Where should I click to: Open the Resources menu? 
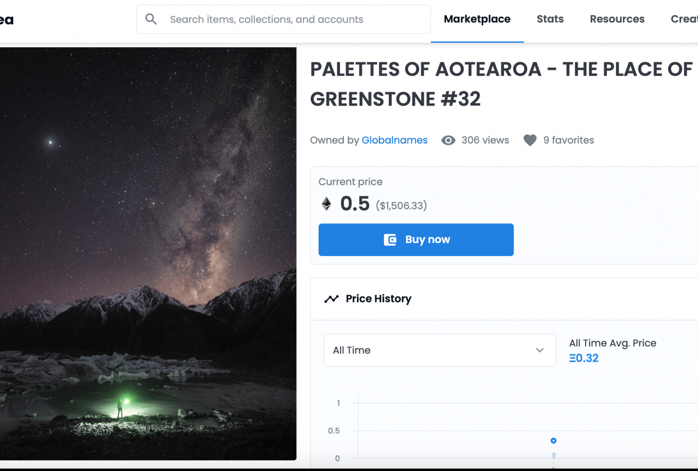point(617,20)
